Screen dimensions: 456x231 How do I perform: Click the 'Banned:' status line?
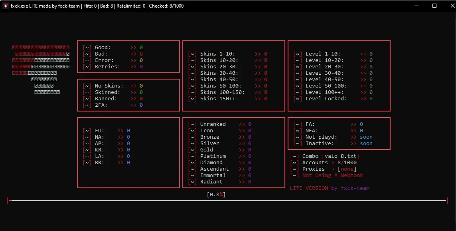click(113, 99)
